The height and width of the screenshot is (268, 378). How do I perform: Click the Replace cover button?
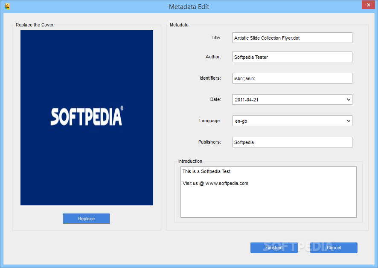[x=86, y=219]
